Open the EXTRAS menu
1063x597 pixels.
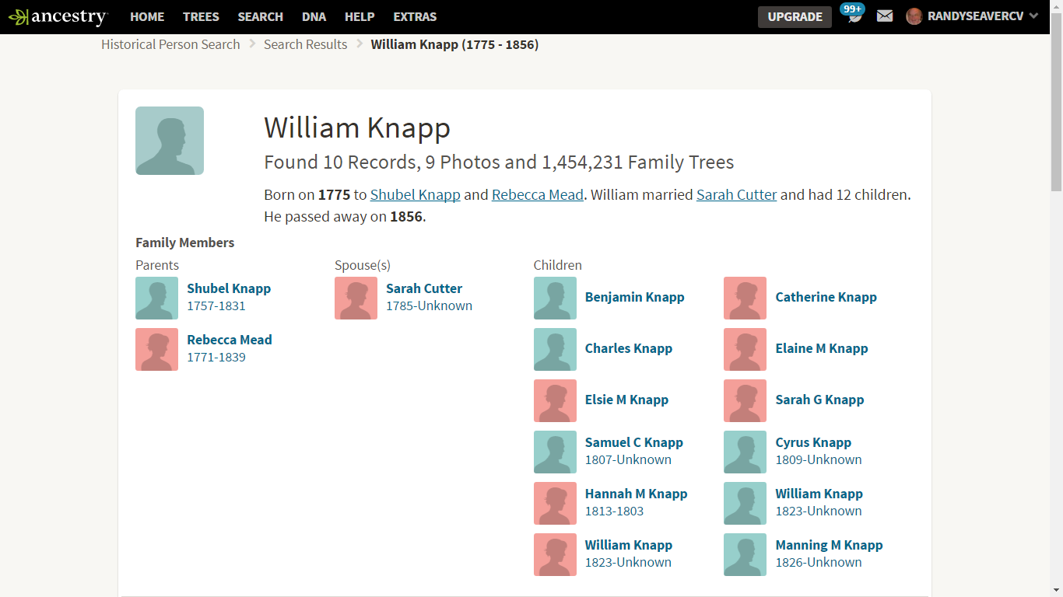415,16
